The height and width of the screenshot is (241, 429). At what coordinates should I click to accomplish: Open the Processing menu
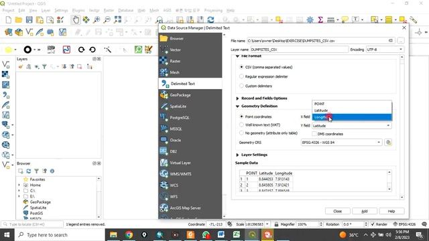(x=213, y=11)
